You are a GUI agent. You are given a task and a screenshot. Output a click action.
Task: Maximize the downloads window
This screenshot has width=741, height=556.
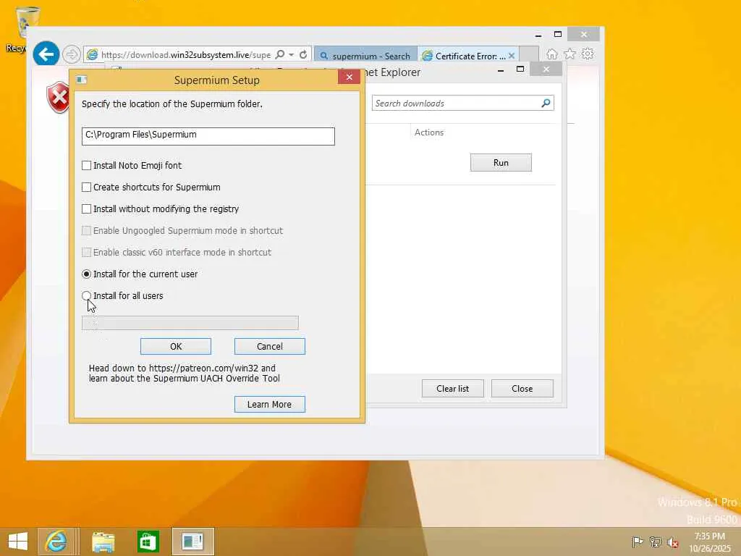click(x=520, y=69)
